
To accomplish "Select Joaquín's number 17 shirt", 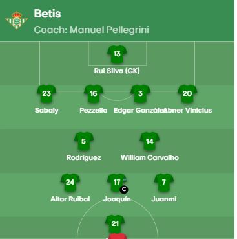I will tap(117, 183).
